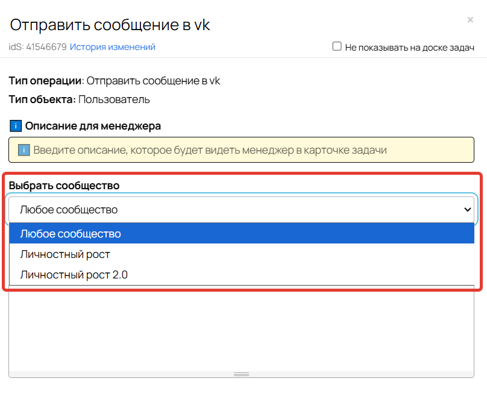Enable "Не показывать на доске задач"
The image size is (487, 408).
pyautogui.click(x=336, y=47)
